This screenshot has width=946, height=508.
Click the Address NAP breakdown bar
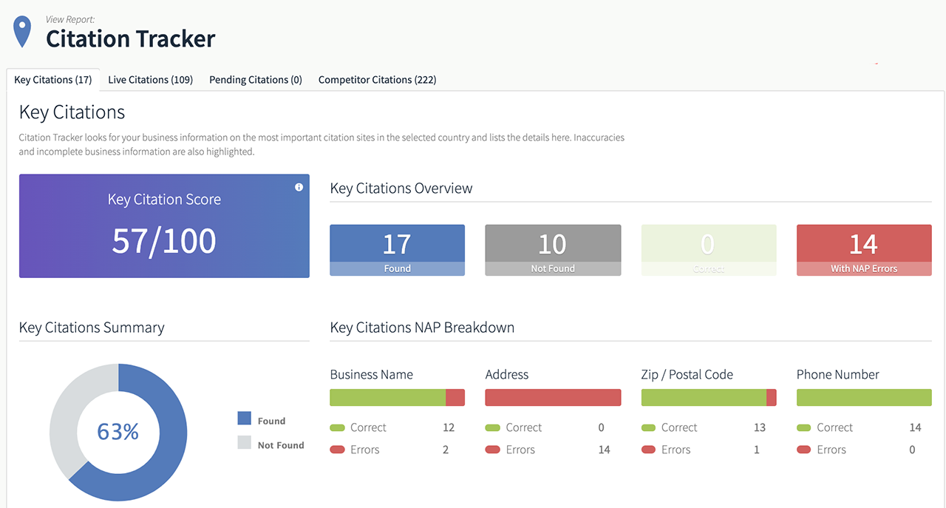click(x=553, y=397)
